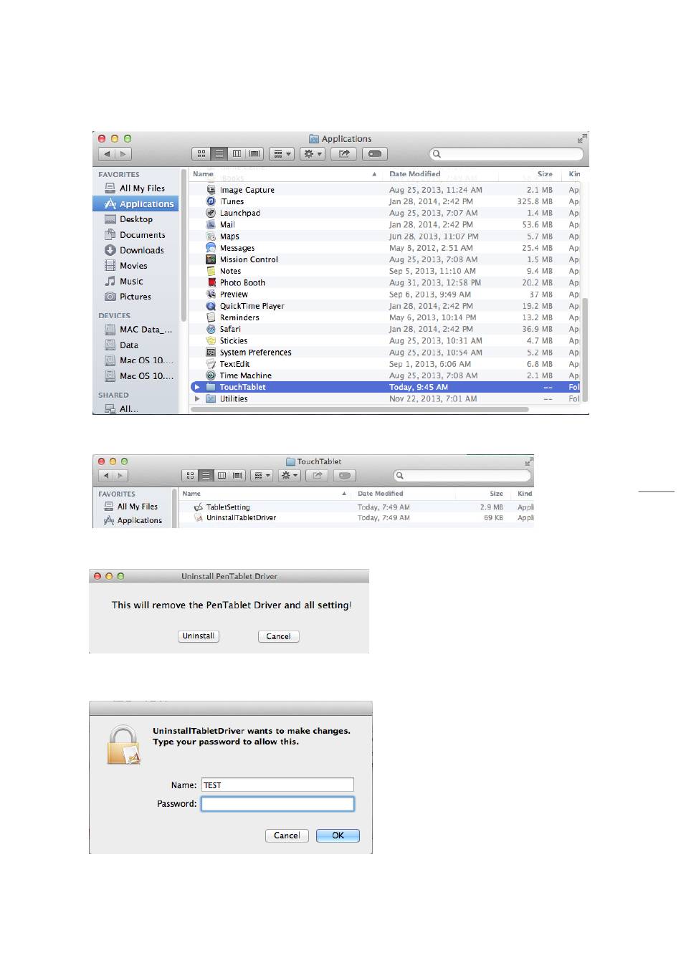Viewport: 681px width, 963px height.
Task: Open the Action gear menu in the TouchTablet window
Action: pos(289,475)
